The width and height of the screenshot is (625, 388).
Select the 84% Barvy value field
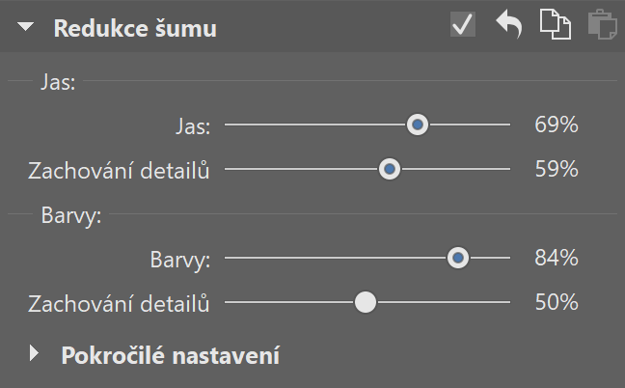556,258
